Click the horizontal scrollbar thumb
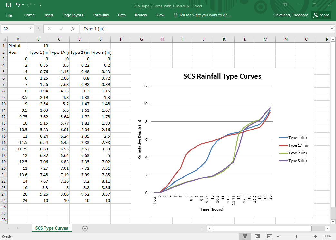The width and height of the screenshot is (336, 240). point(262,229)
